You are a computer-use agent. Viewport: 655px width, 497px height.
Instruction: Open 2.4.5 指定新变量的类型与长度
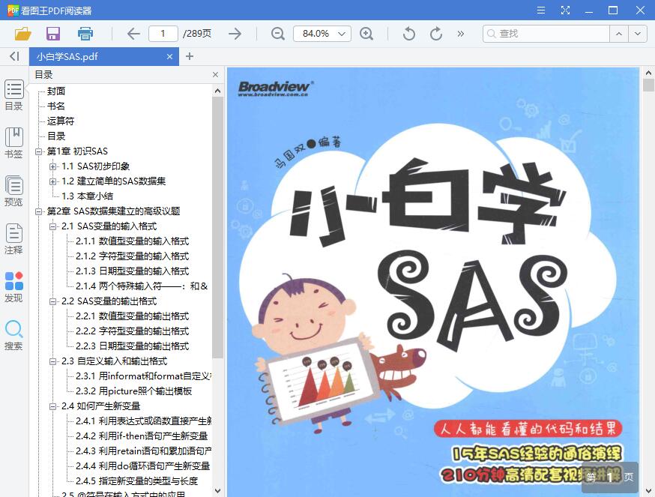(x=136, y=481)
